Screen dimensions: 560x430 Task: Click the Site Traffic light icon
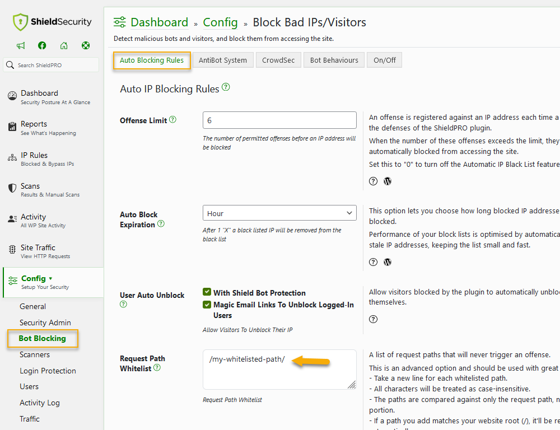click(12, 250)
